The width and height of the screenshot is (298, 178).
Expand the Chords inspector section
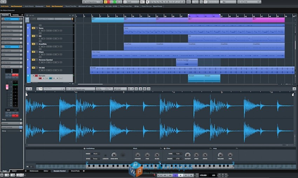12,27
